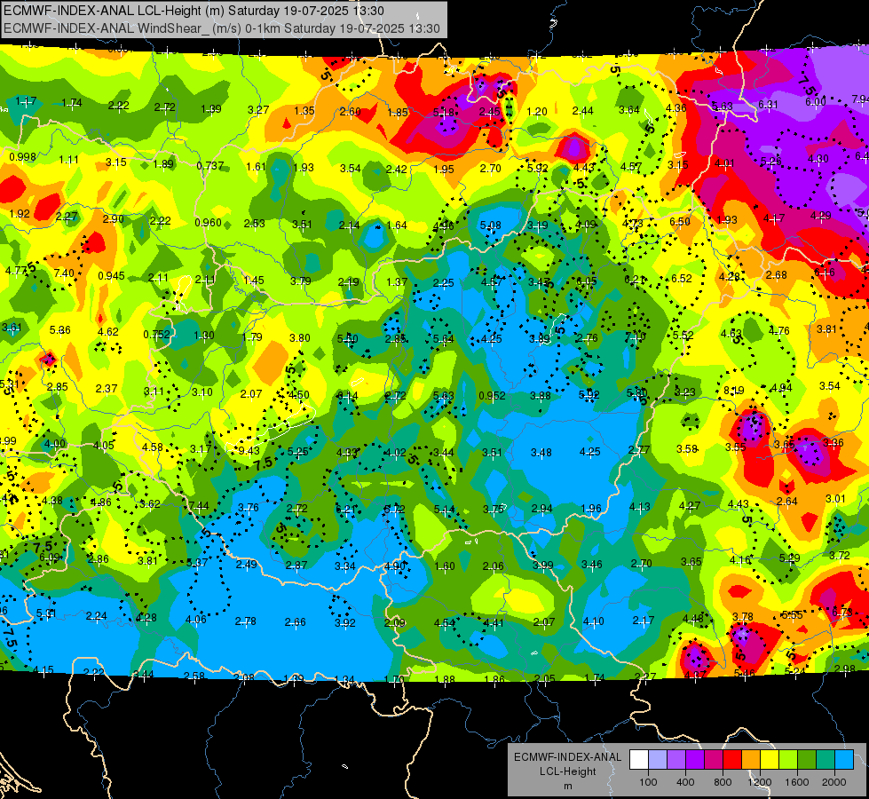Click the WindShear_ (m/s) 0-1km title line

pos(222,28)
